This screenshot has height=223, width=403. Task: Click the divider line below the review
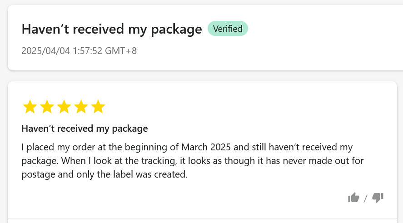(x=202, y=218)
